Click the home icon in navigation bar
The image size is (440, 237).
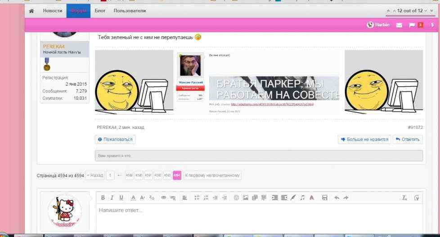31,11
